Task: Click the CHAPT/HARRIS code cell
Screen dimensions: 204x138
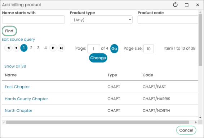Action: (x=156, y=99)
